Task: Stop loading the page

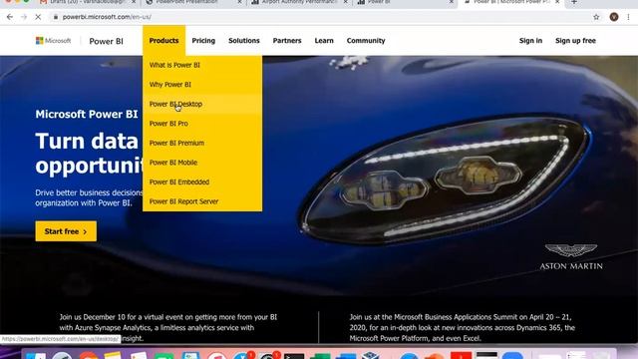Action: point(38,17)
